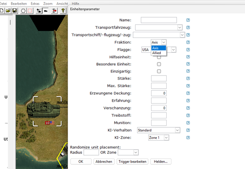
Task: Show help for Einzigartig
Action: click(188, 71)
